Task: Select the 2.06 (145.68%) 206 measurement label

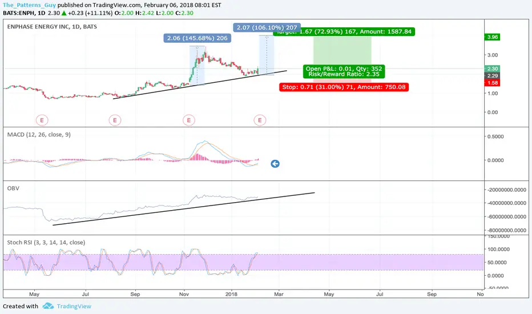Action: click(x=198, y=38)
